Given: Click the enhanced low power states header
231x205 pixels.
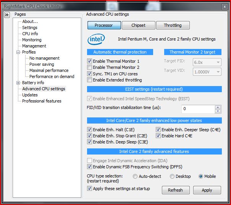Looking at the screenshot, I should point(154,120).
